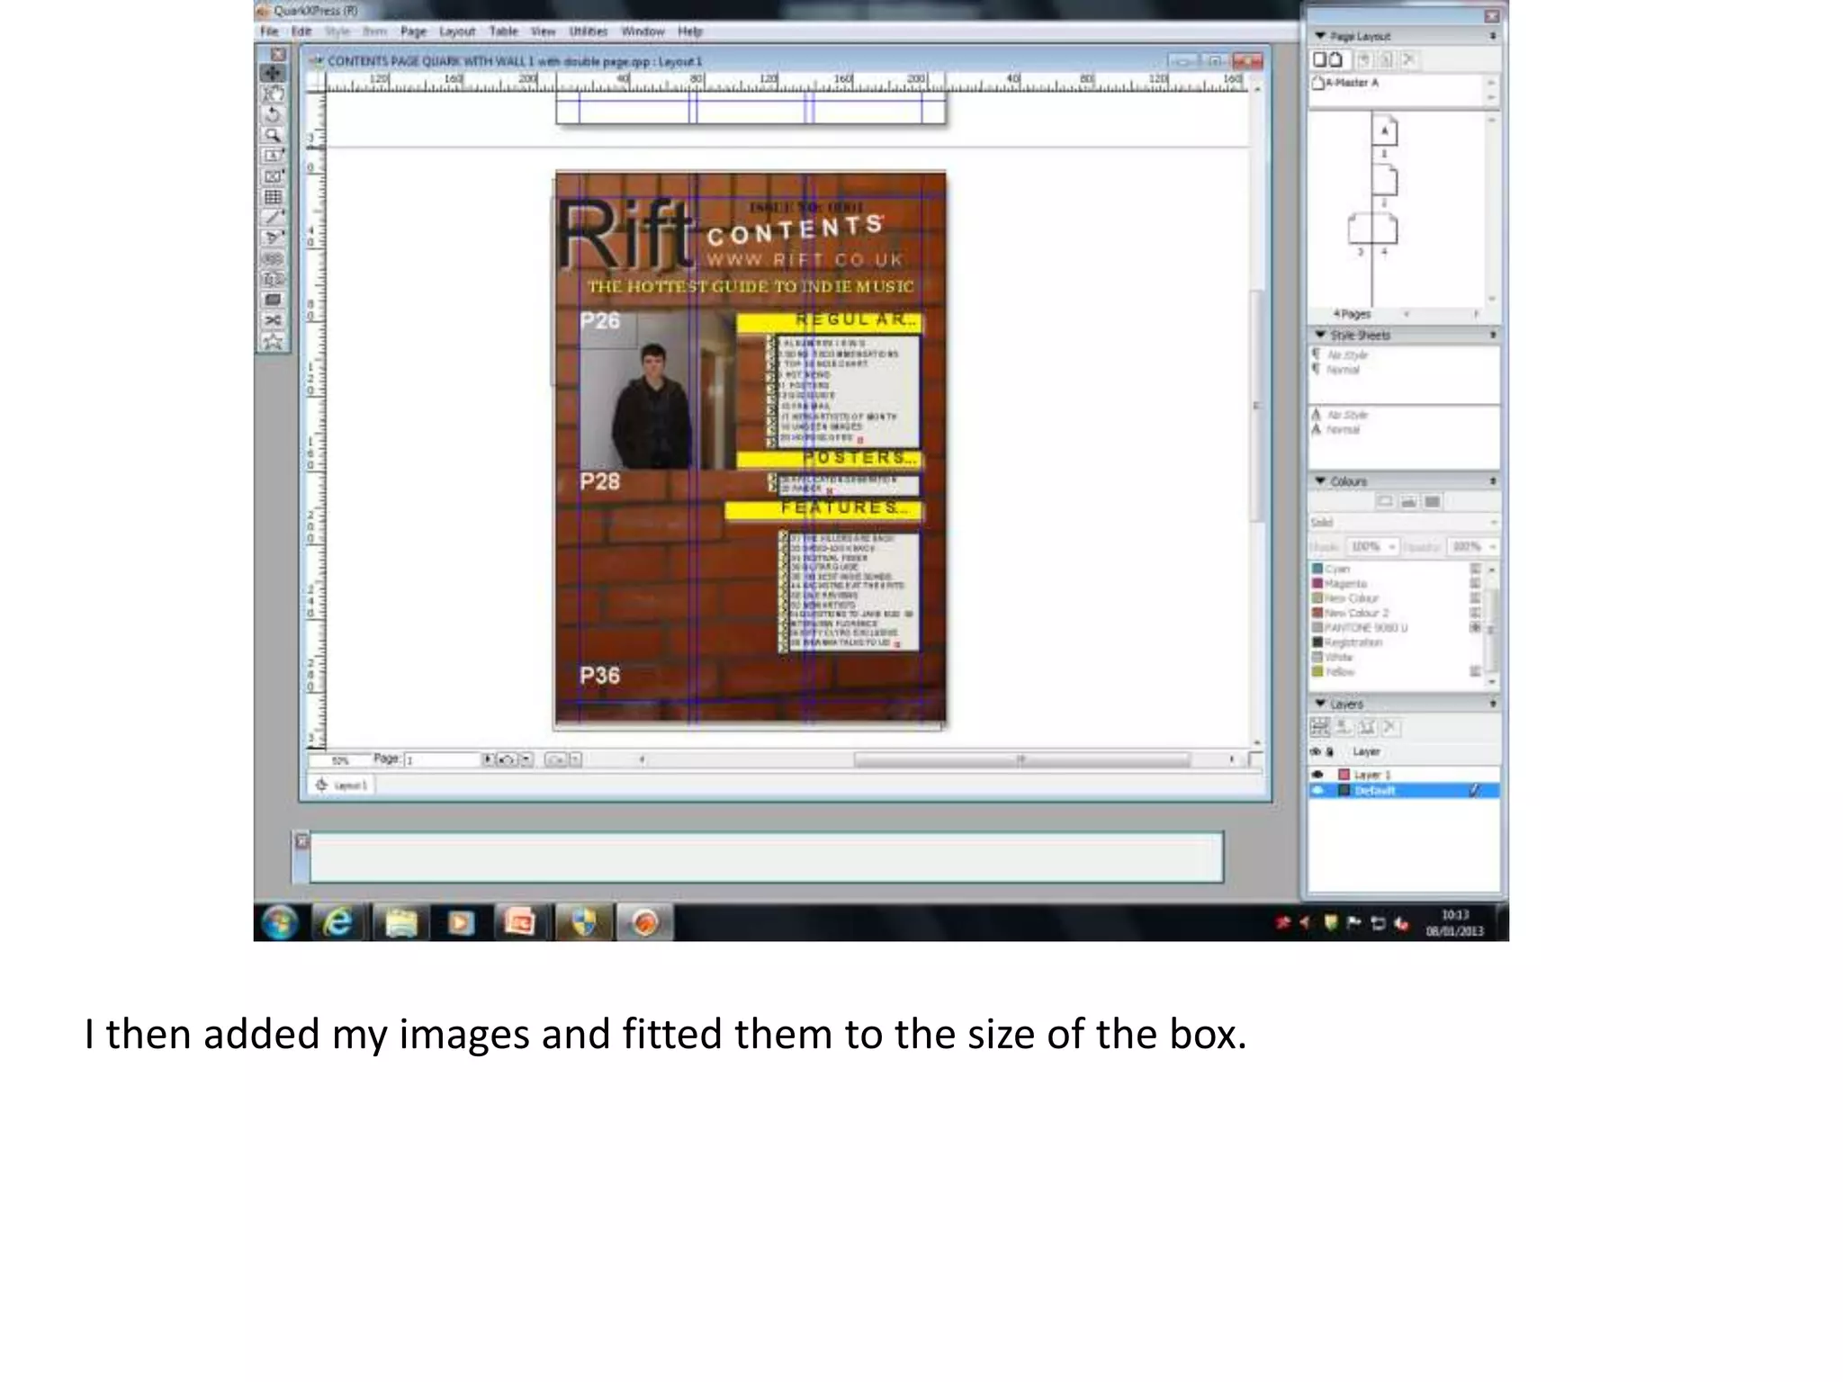The width and height of the screenshot is (1843, 1382).
Task: Open the Table menu
Action: coord(504,31)
